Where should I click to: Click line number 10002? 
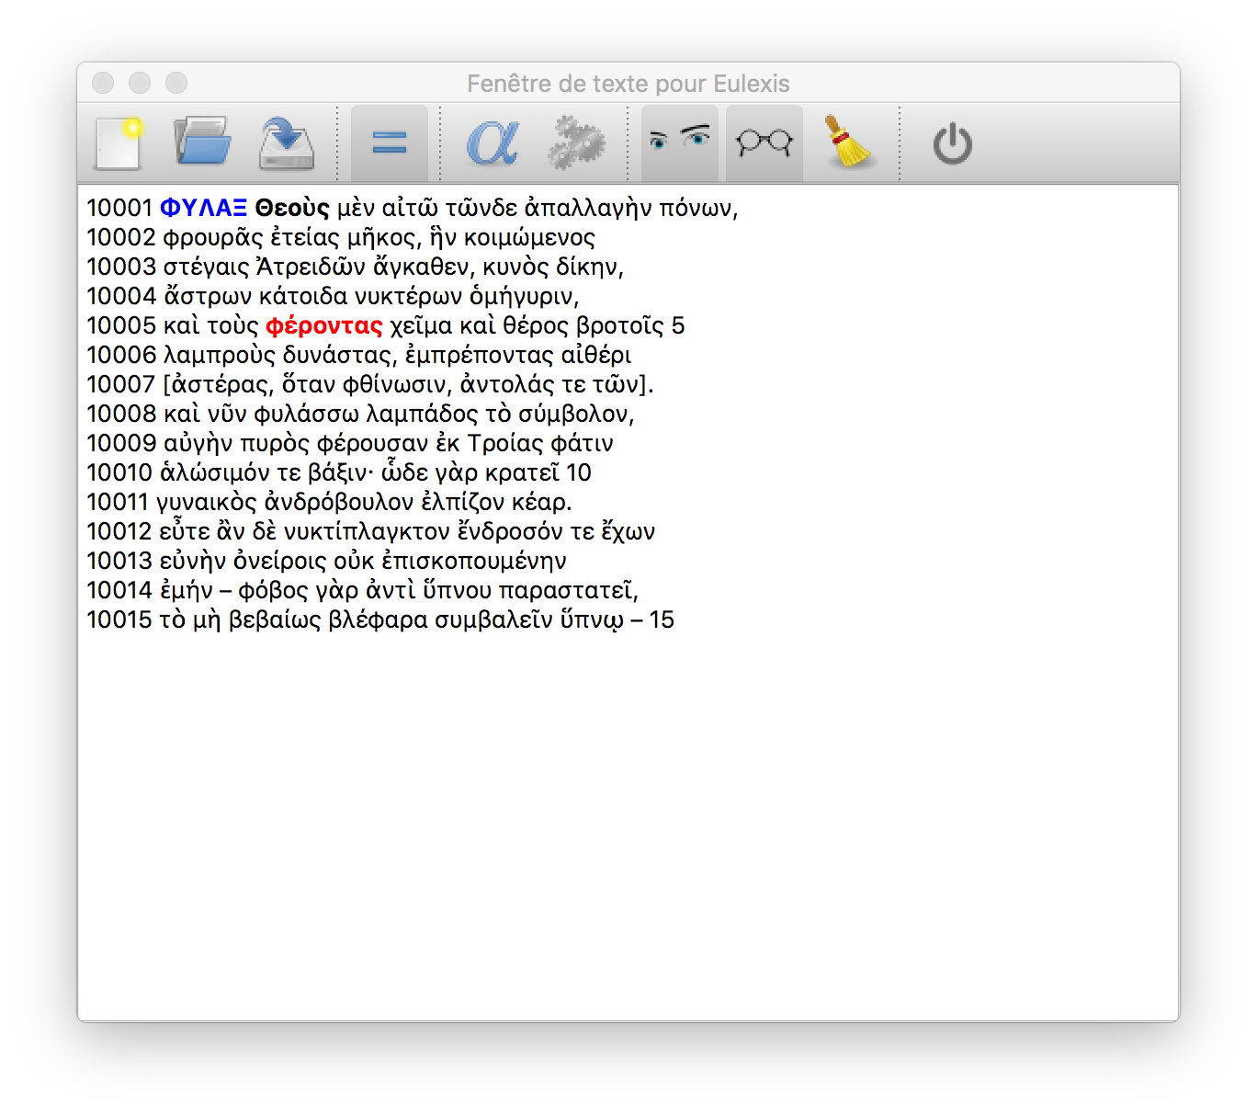[121, 237]
